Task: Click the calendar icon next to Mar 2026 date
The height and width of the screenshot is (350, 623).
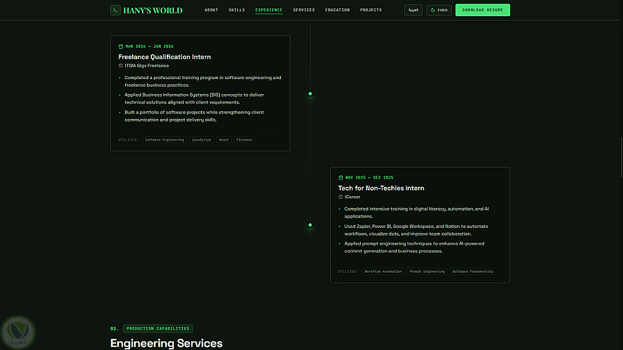Action: click(120, 47)
